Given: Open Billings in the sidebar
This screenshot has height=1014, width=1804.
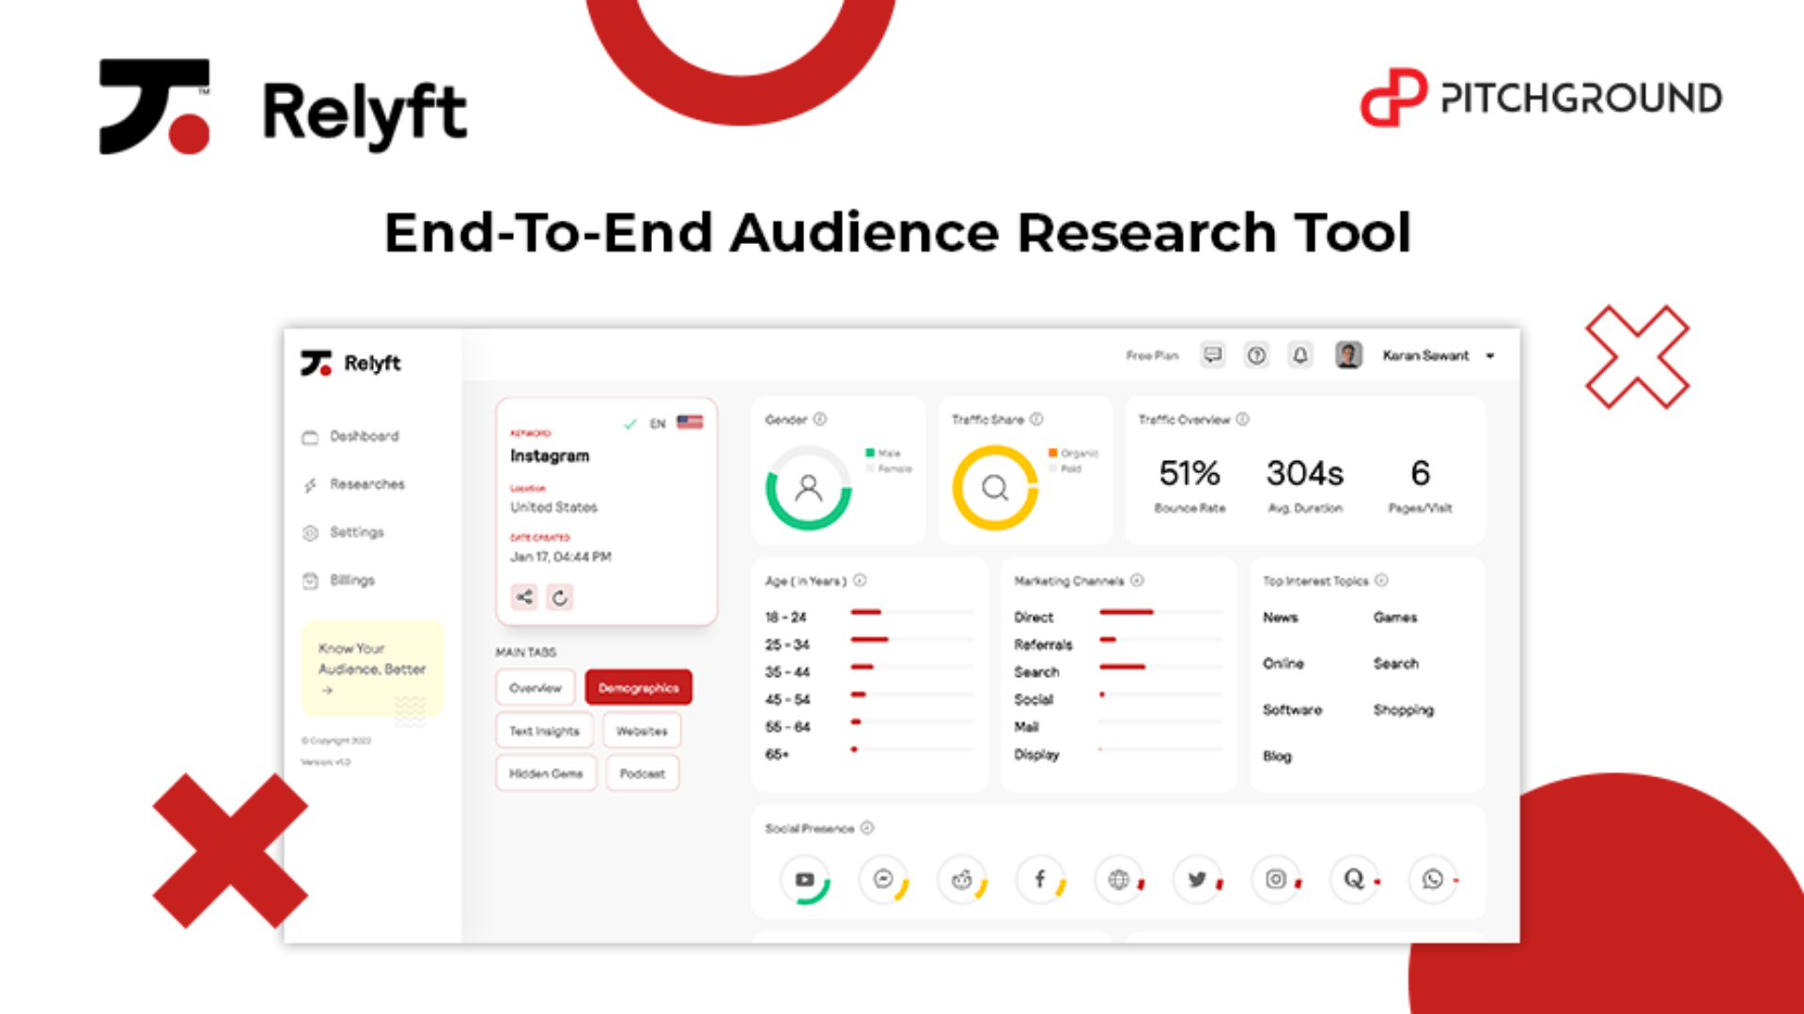Looking at the screenshot, I should (351, 580).
